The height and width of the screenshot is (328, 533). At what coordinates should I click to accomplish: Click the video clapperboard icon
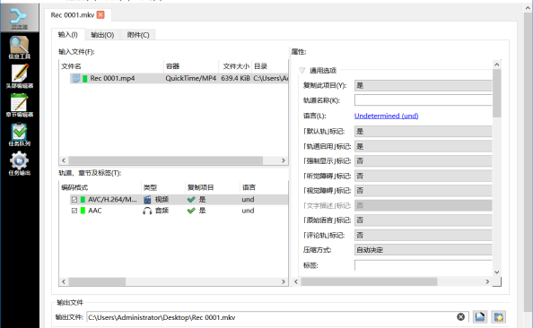[147, 199]
